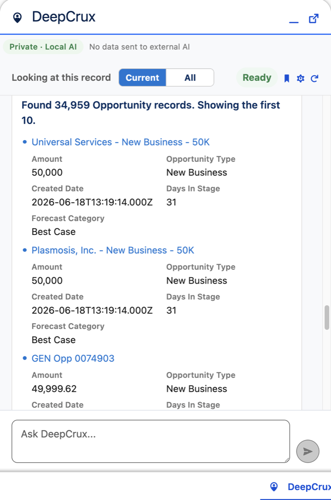Screen dimensions: 331x500
Task: Switch record scope to All
Action: (x=190, y=77)
